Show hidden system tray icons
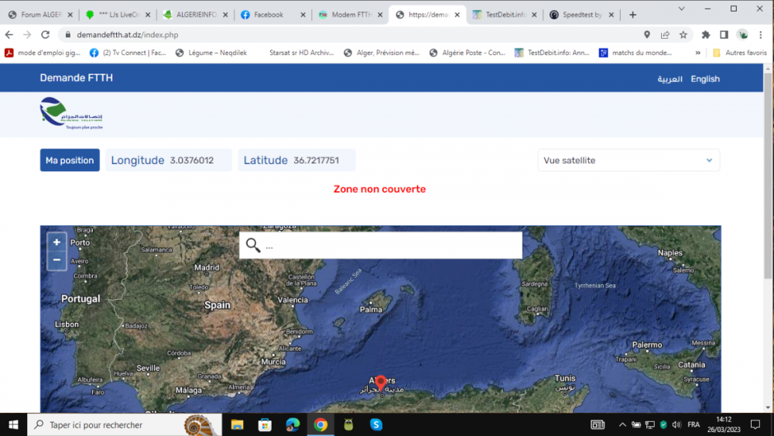 coord(622,424)
